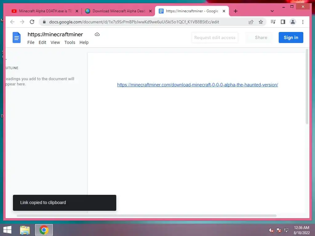Open the View menu
This screenshot has width=315, height=236.
tap(55, 42)
